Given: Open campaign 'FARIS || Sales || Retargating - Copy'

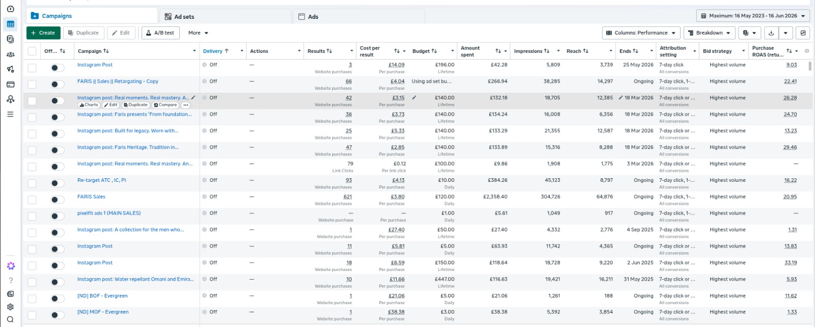Looking at the screenshot, I should (118, 81).
